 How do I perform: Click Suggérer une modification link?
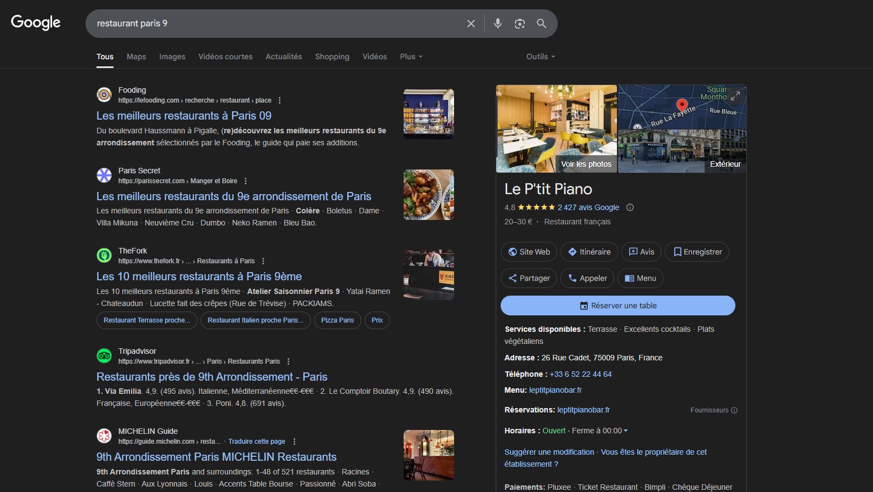[549, 452]
